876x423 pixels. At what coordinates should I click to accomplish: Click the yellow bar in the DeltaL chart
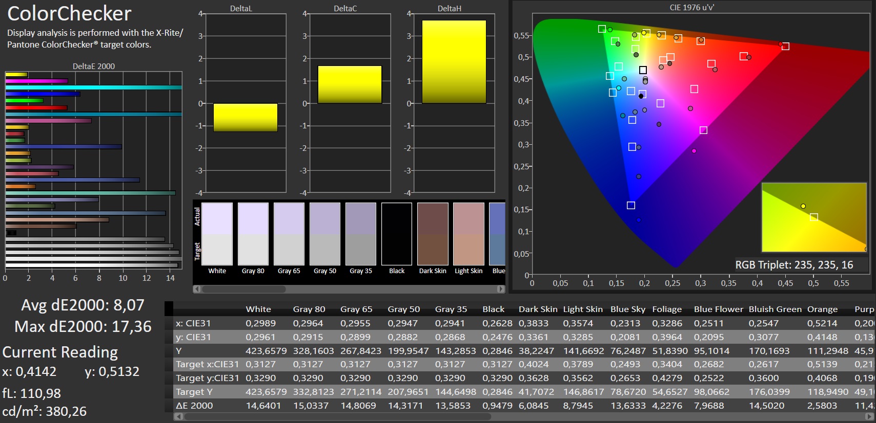click(x=246, y=118)
